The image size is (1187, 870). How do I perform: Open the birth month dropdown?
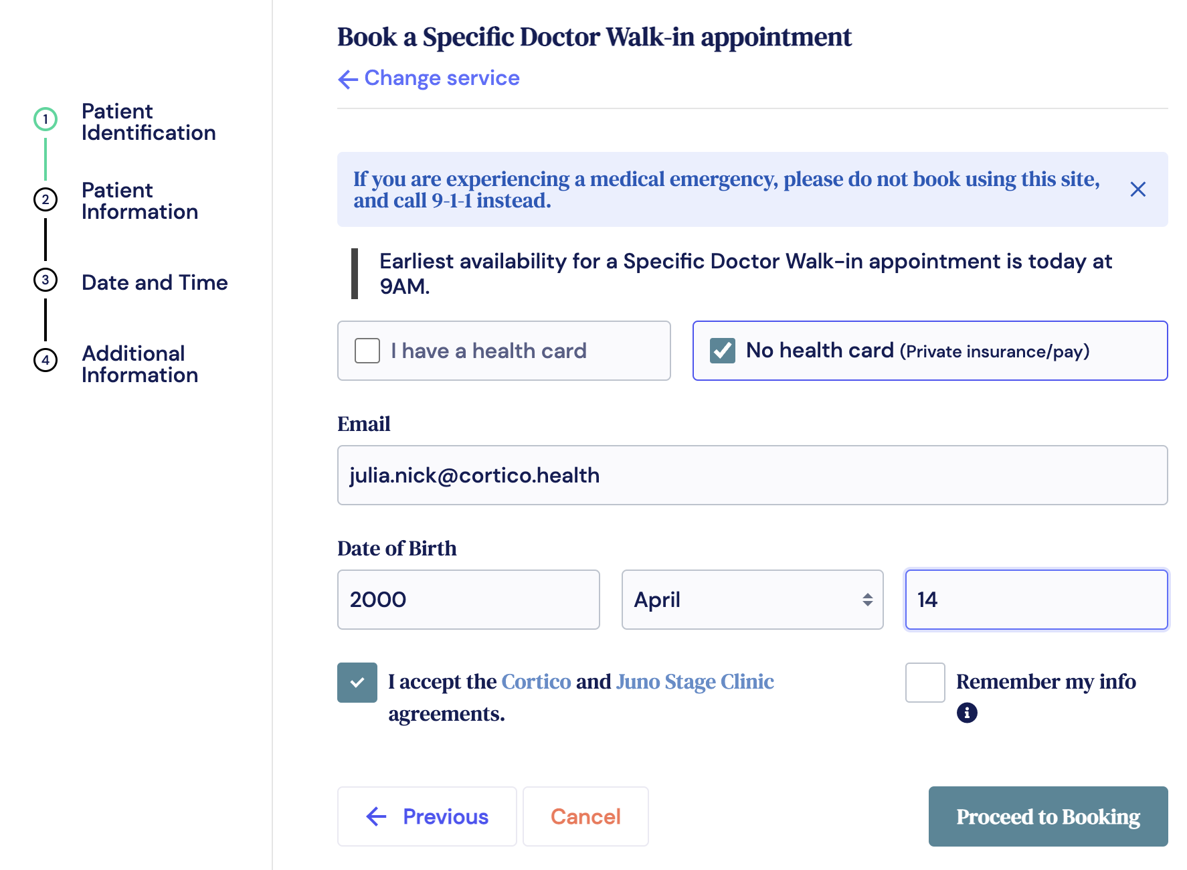(752, 600)
